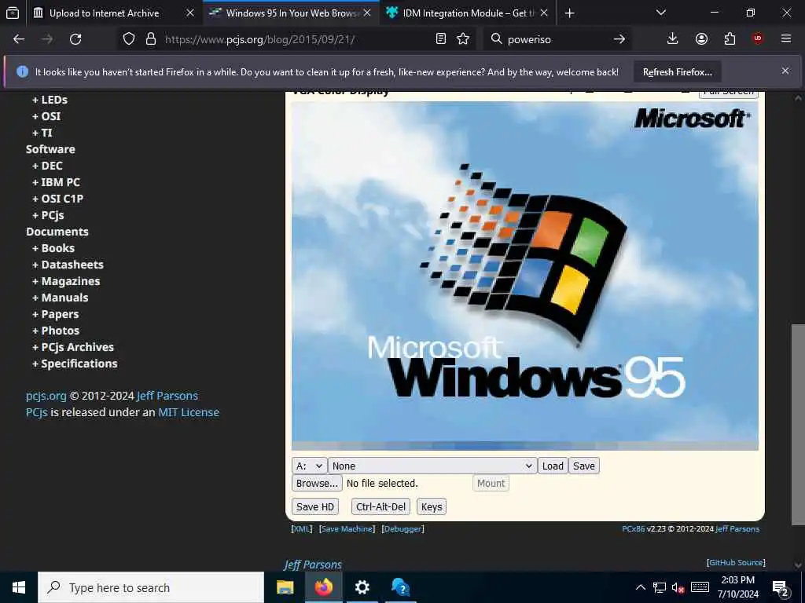
Task: Expand the Manuals documents section
Action: click(60, 298)
